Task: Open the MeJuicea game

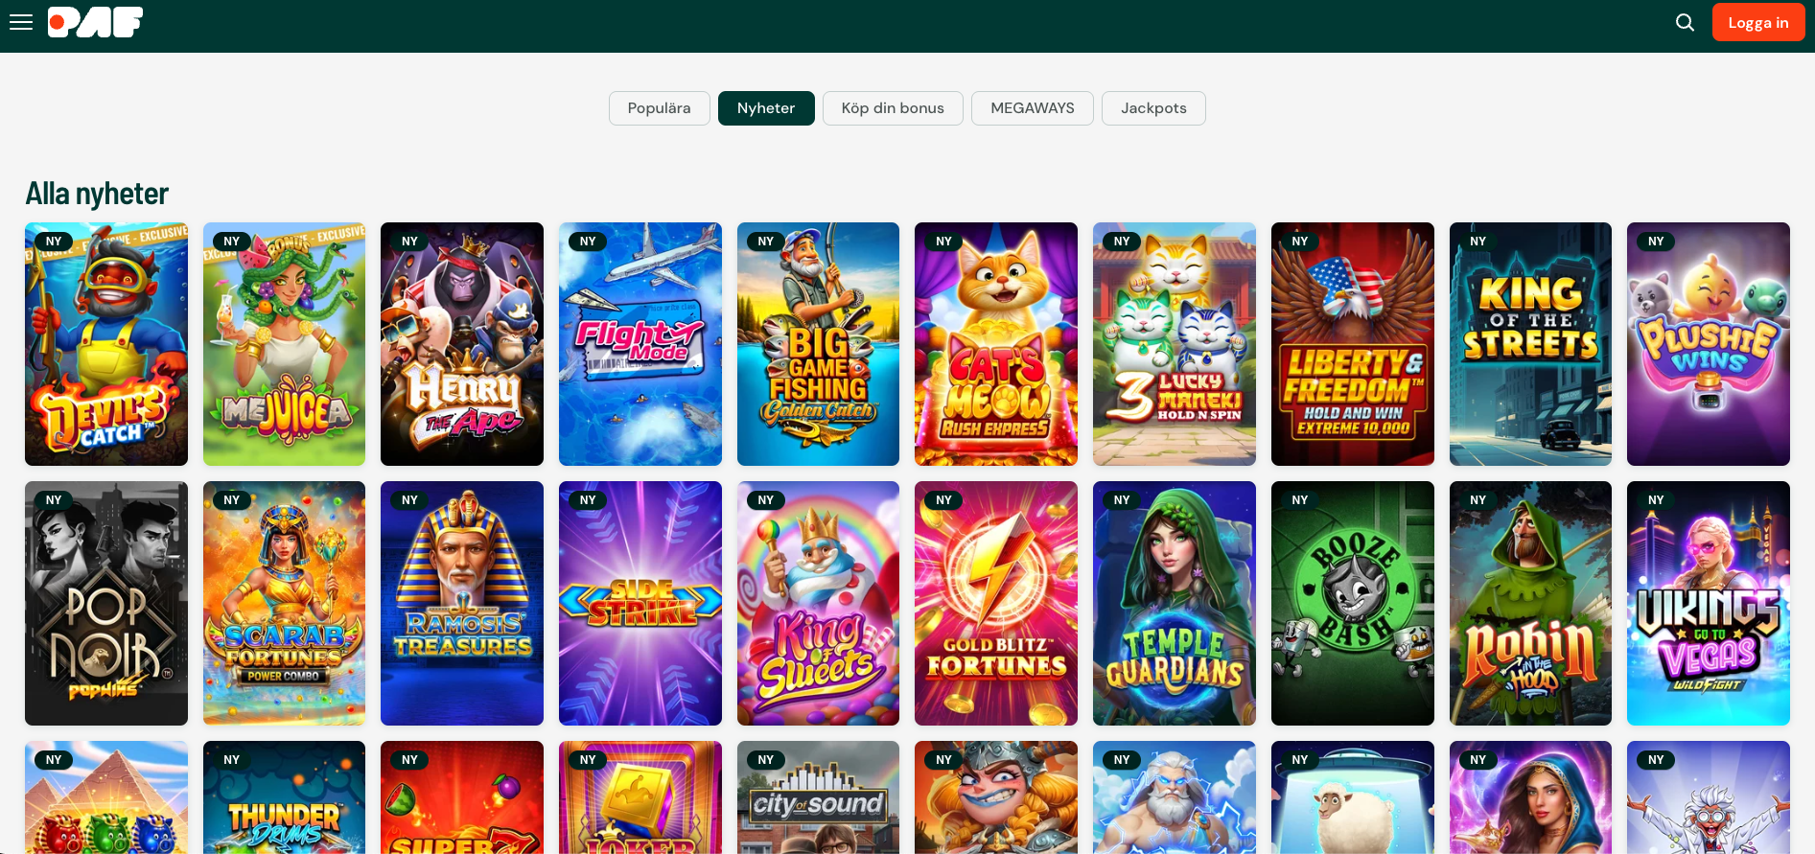Action: [285, 344]
